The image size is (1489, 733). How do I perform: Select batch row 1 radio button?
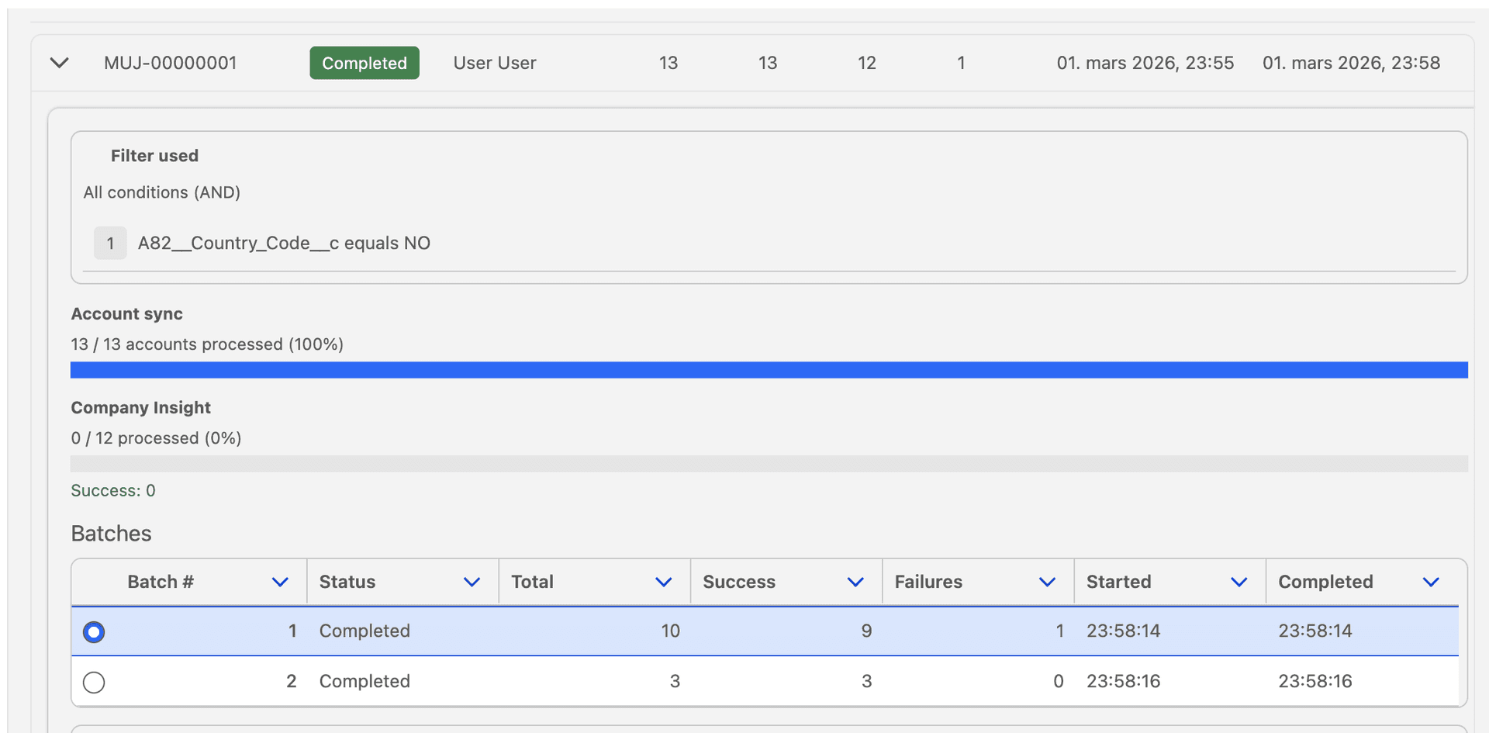[x=93, y=631]
